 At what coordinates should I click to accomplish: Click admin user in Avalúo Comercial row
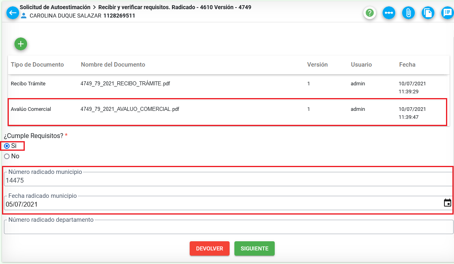[x=358, y=109]
